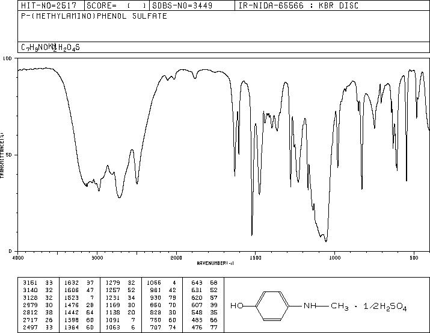Select the 860 peak entry in the table
430x333 pixels.
pos(164,305)
